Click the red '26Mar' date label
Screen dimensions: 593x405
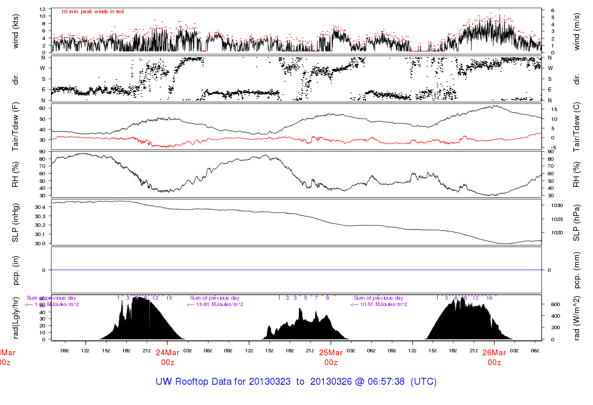pyautogui.click(x=495, y=353)
